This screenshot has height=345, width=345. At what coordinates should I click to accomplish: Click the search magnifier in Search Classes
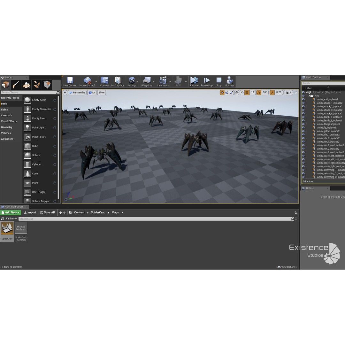[58, 92]
